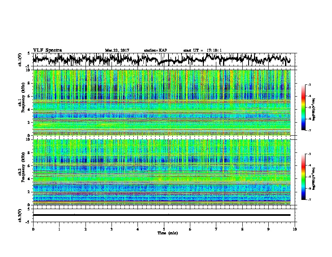
Task: Click the ch.1(V) waveform axis label
Action: pos(20,60)
